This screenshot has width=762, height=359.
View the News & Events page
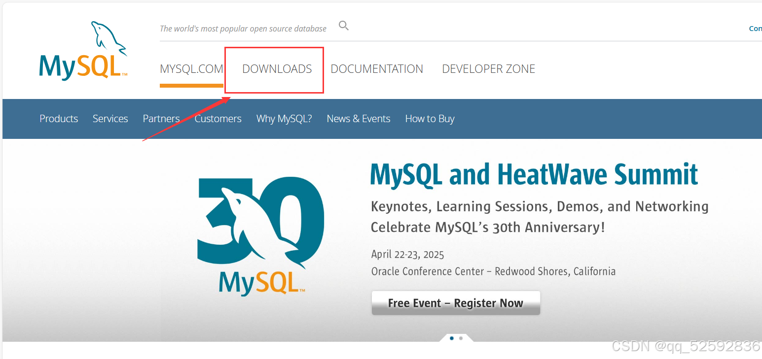358,119
